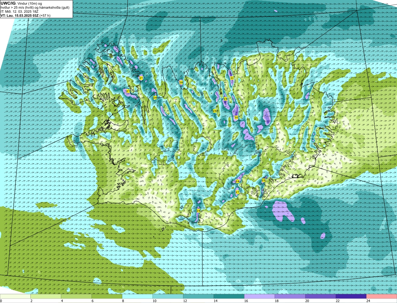Click the 4–6 m/s light green legend swatch
Screen dimensions: 397x303
point(77,296)
